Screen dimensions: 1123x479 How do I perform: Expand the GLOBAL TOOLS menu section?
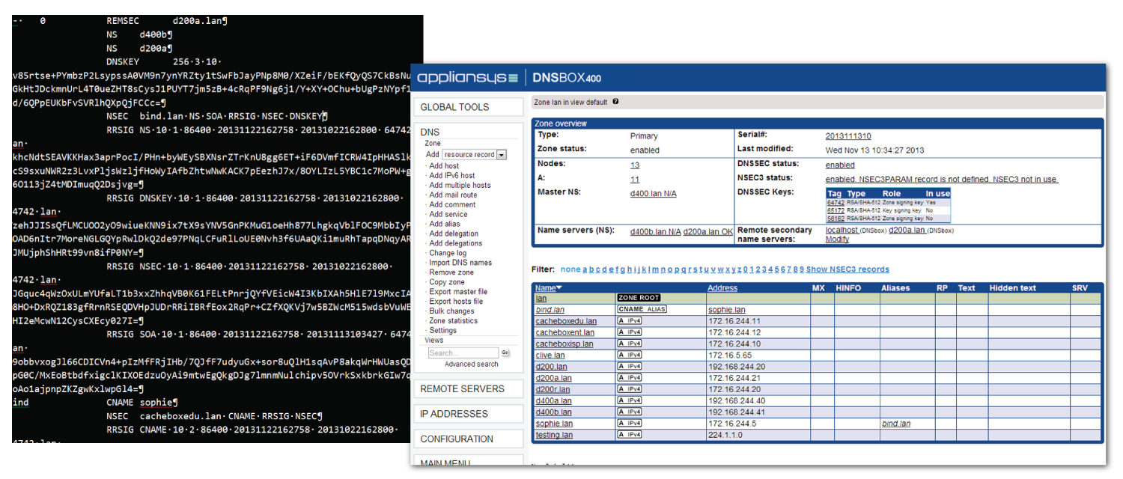coord(469,107)
